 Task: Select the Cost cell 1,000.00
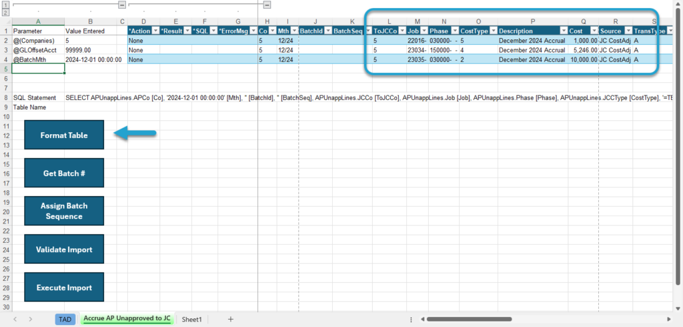click(583, 40)
